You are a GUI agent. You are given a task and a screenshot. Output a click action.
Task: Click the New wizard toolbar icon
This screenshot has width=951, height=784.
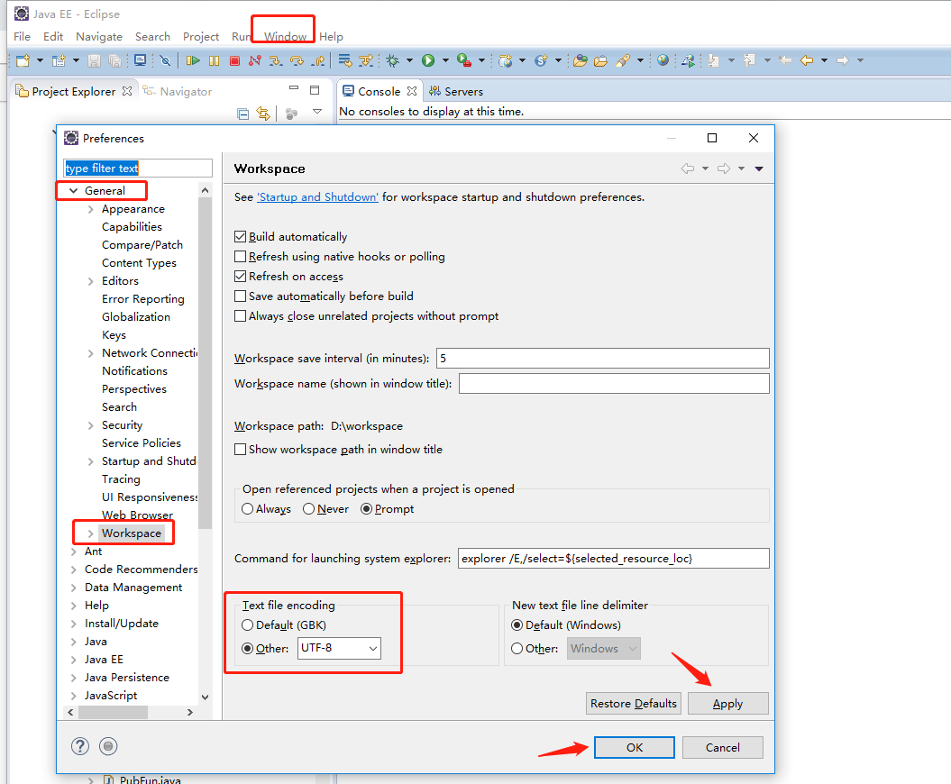click(23, 60)
